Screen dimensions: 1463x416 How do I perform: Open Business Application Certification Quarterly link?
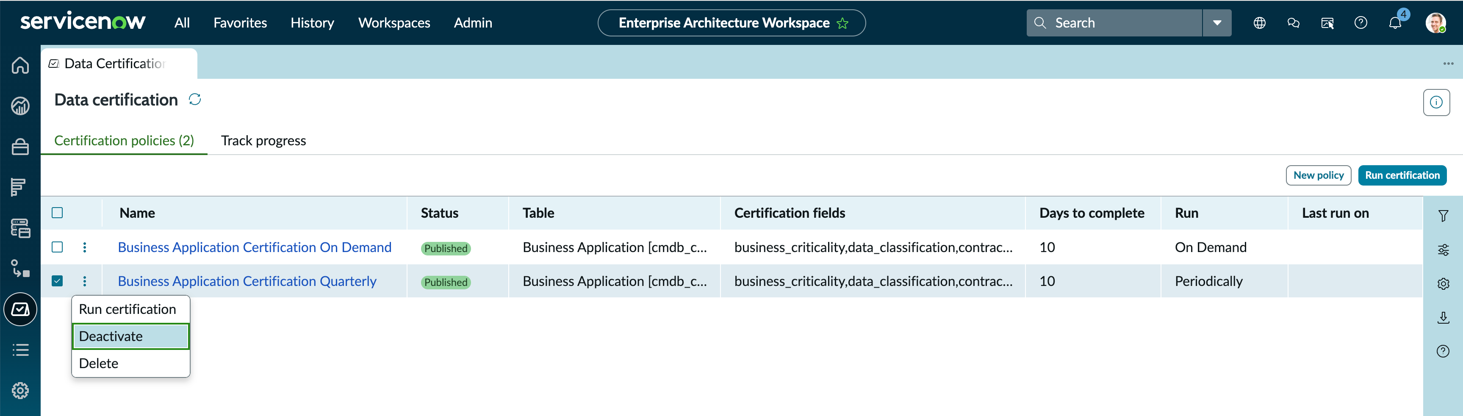click(x=247, y=281)
